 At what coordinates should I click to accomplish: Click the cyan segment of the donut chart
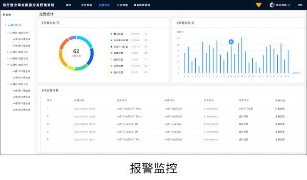point(85,40)
